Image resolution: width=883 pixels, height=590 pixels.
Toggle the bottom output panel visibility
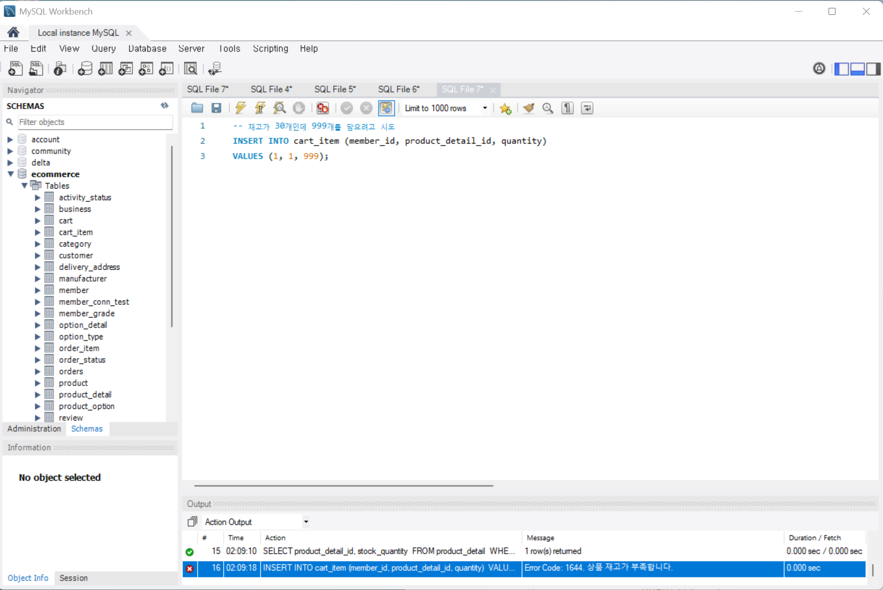pyautogui.click(x=857, y=69)
